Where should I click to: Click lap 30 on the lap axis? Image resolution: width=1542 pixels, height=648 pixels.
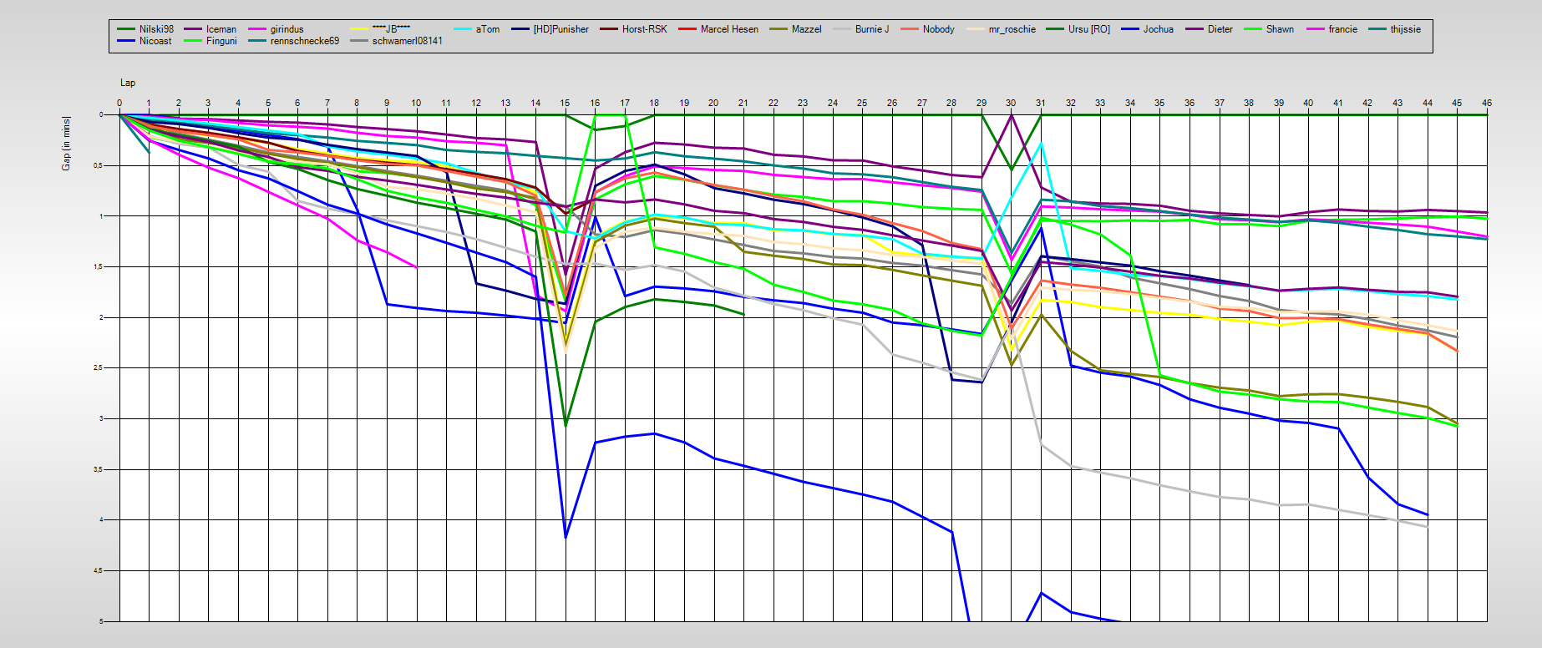coord(1011,103)
